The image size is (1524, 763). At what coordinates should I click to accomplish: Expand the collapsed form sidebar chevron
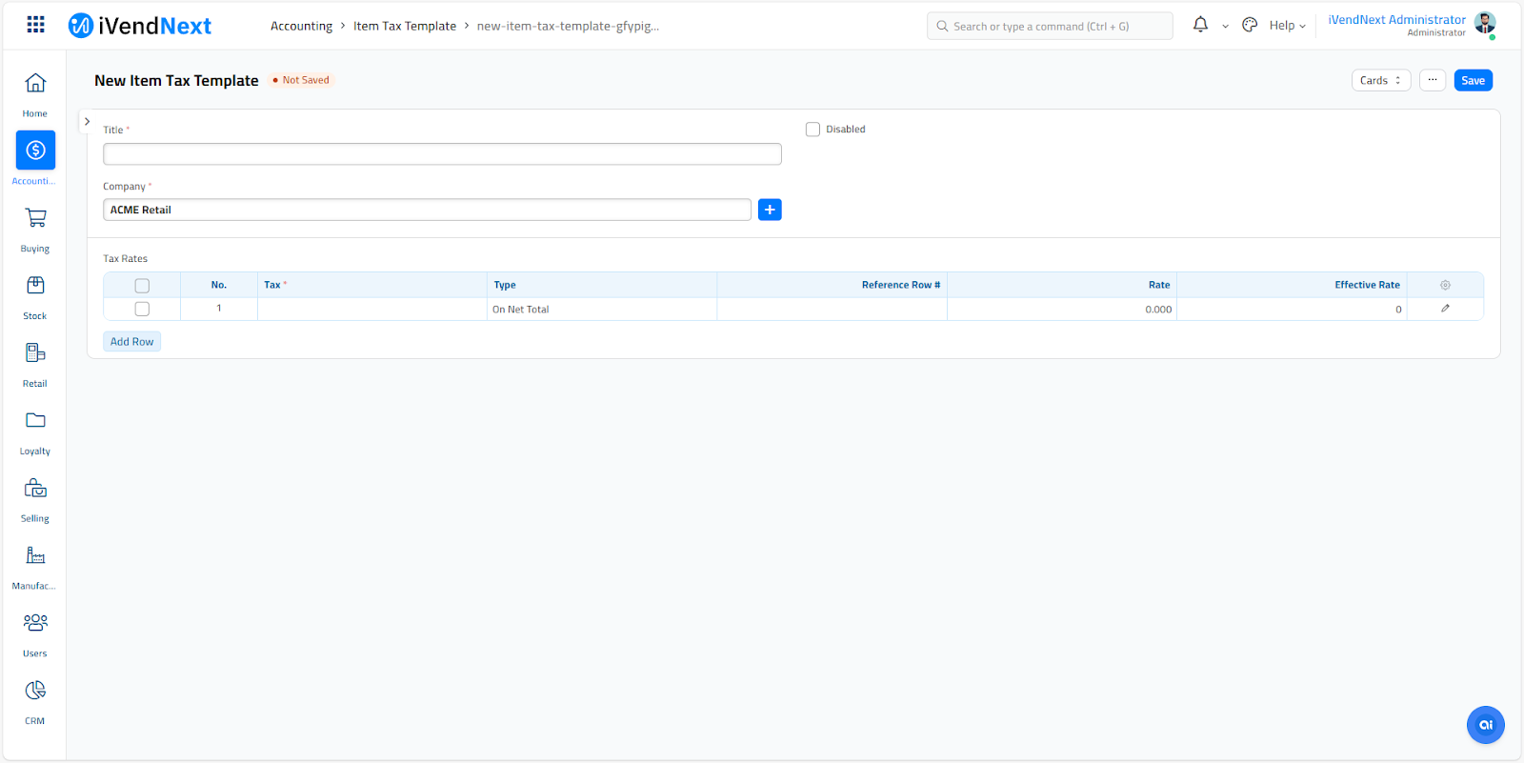(87, 122)
